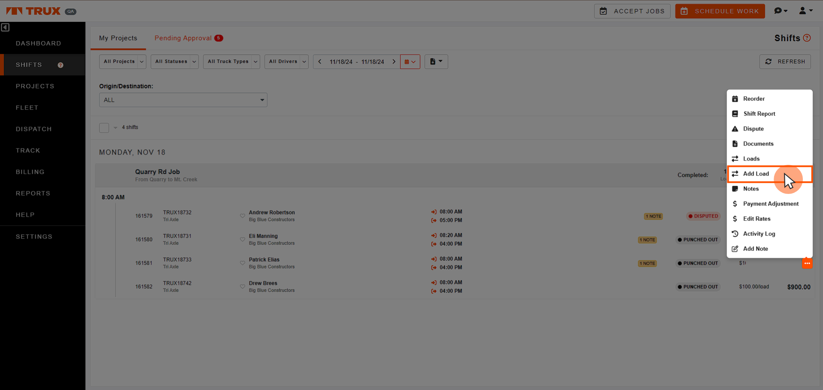Screen dimensions: 823x390
Task: Click the ACCEPT JOBS button
Action: [x=632, y=11]
